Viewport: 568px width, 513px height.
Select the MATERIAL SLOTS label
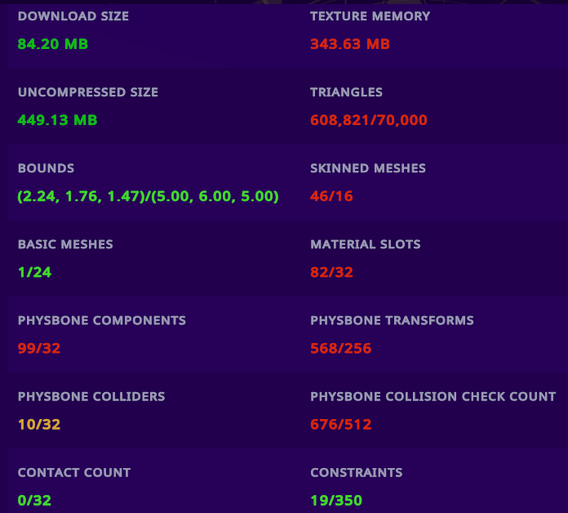coord(366,245)
